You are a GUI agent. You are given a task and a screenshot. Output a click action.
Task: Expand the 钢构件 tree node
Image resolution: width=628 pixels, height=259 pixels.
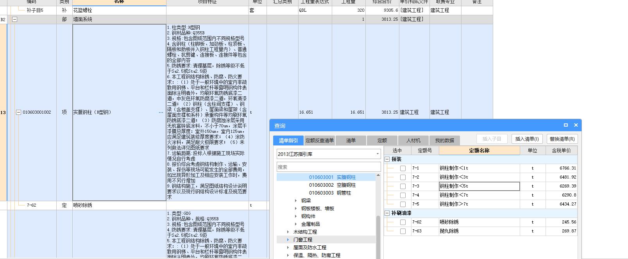pyautogui.click(x=296, y=216)
